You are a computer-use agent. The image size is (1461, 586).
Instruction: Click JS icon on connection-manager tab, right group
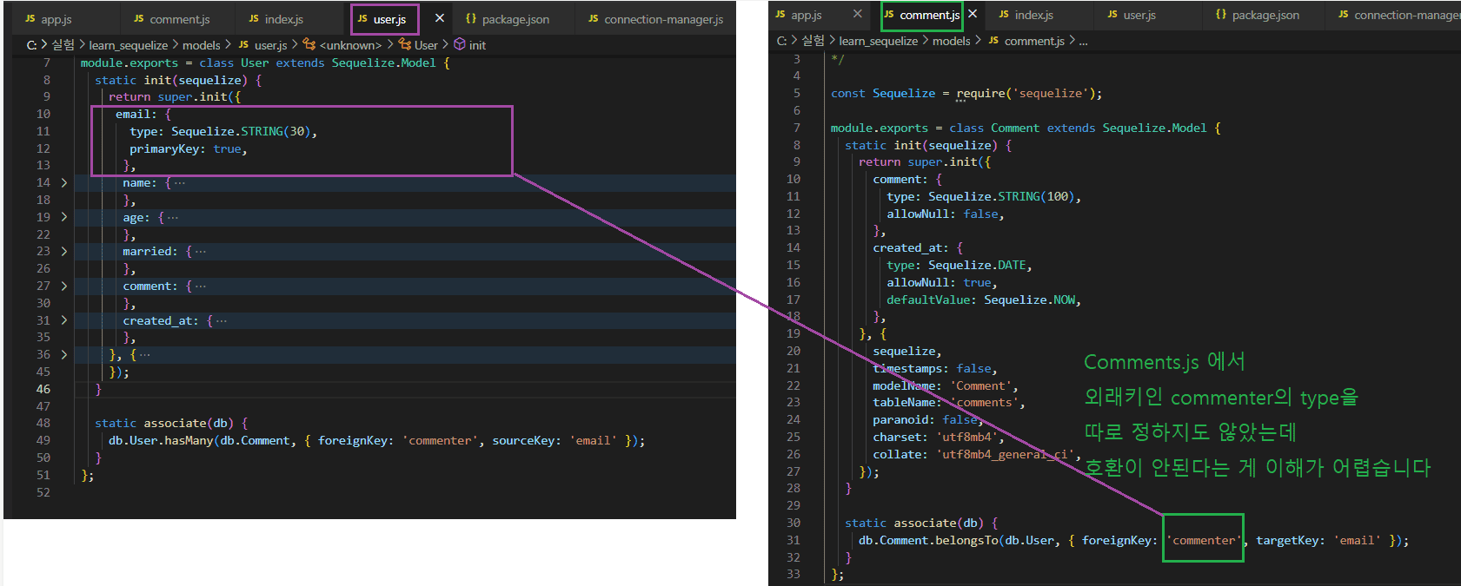click(x=1344, y=15)
